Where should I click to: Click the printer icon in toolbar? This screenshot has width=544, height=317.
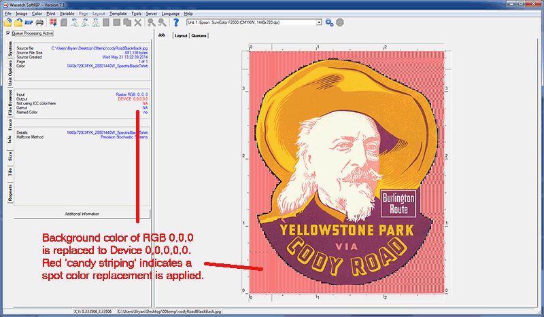(x=39, y=22)
